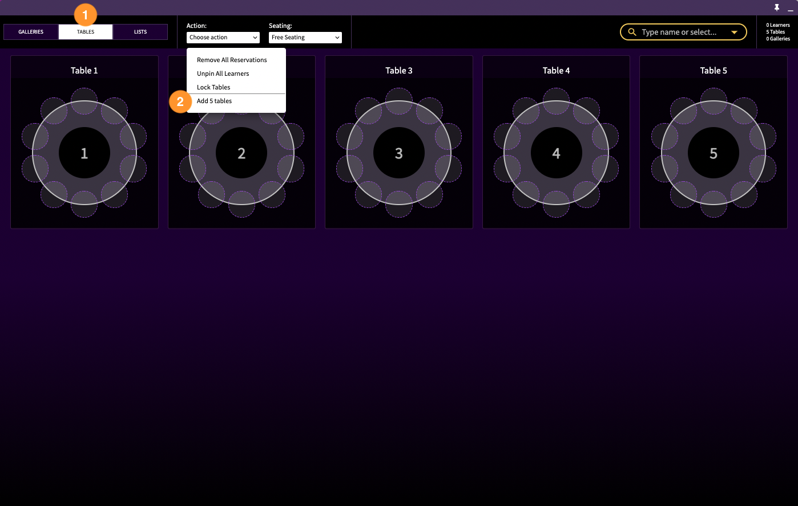
Task: Click the top seat of Table 5
Action: tap(714, 101)
